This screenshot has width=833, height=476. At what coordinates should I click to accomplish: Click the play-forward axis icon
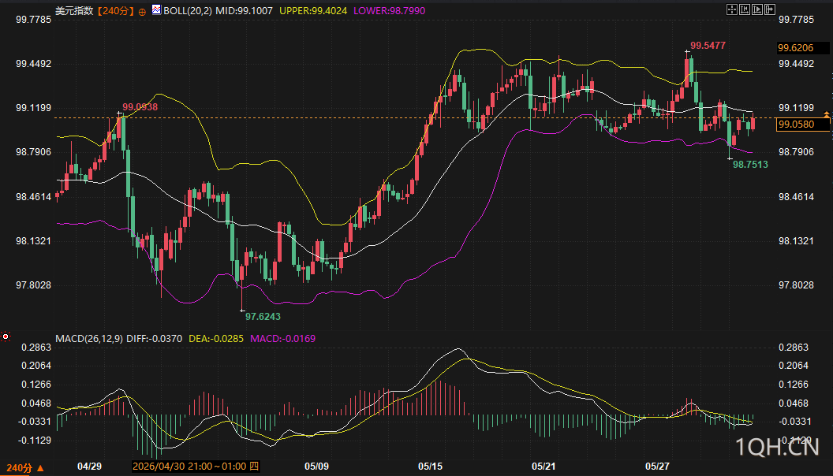757,9
